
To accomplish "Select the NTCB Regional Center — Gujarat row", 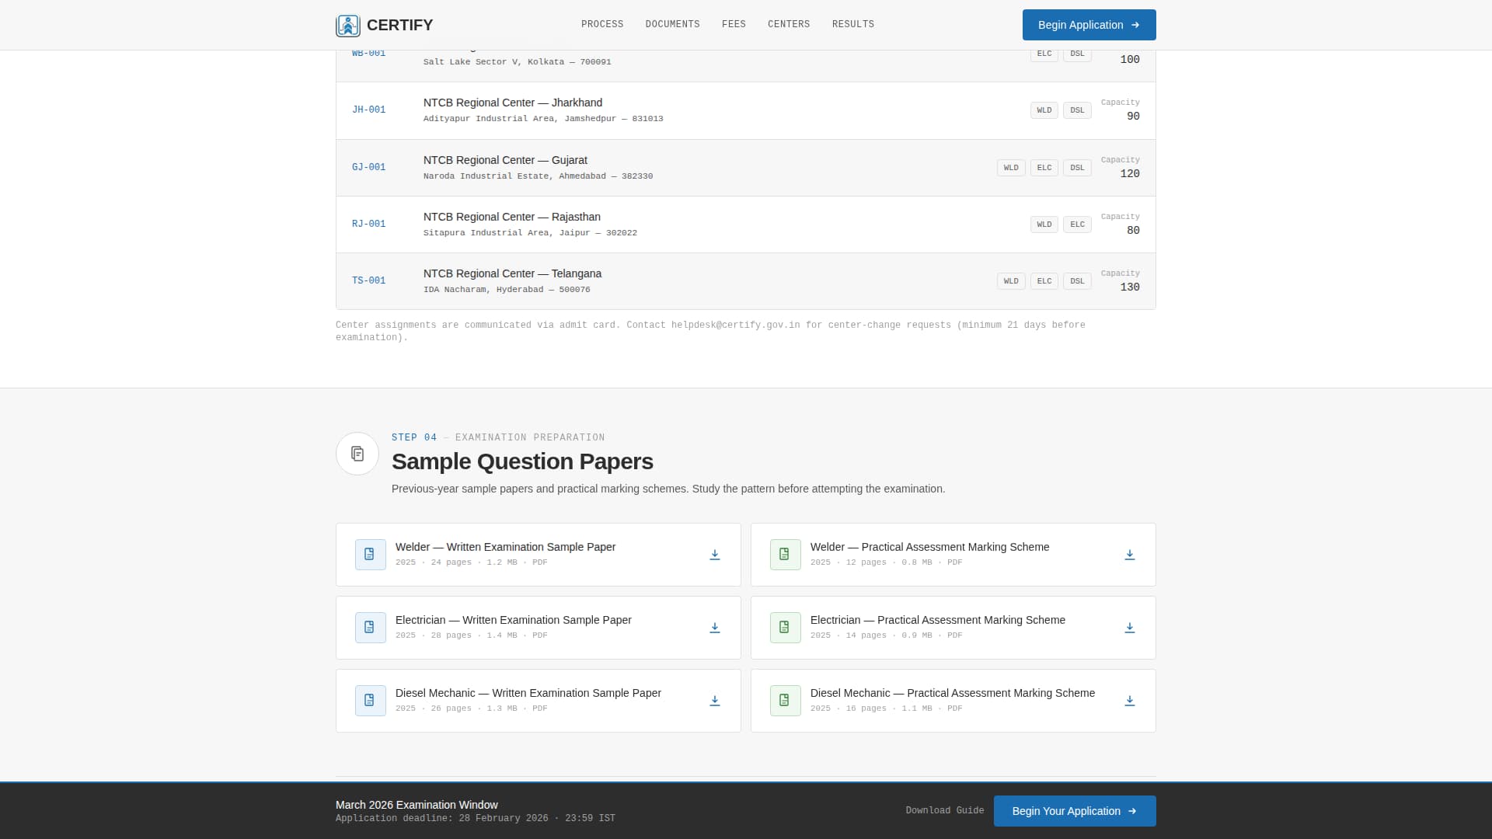I will coord(746,168).
